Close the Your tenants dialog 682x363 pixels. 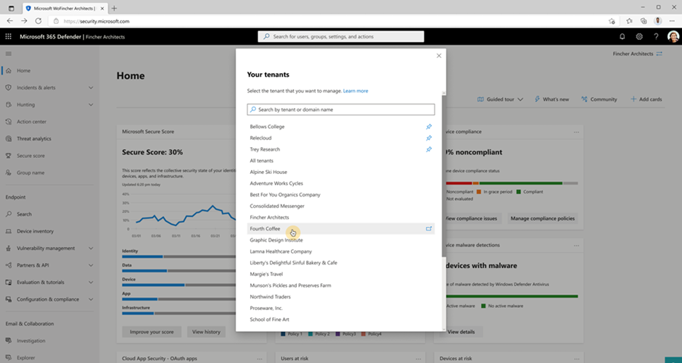point(439,56)
